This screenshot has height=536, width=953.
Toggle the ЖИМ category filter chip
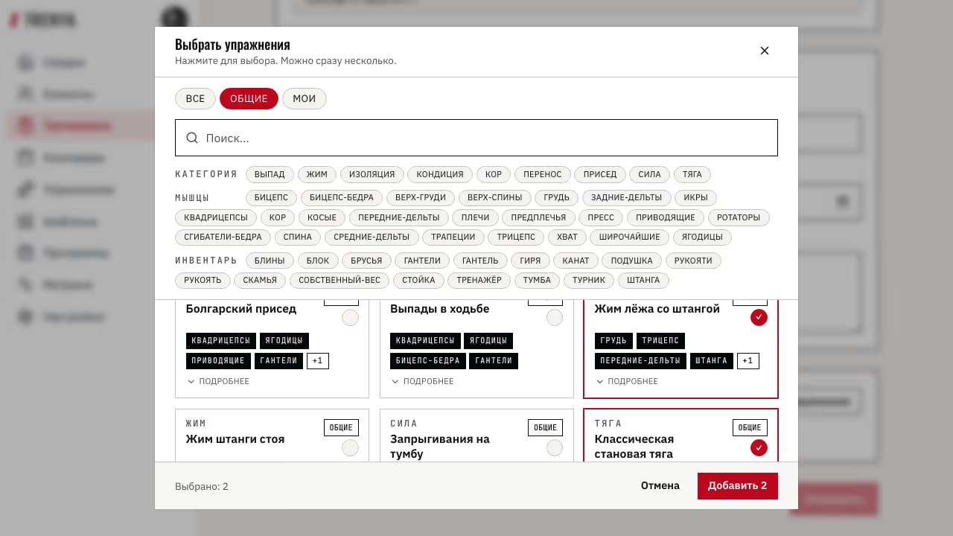[317, 174]
